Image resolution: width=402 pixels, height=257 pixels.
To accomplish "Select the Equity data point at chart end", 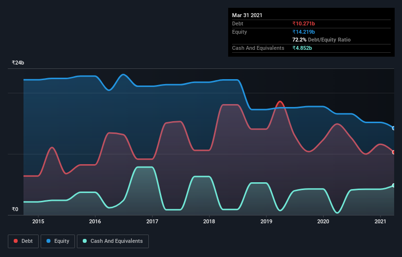I will [x=394, y=128].
